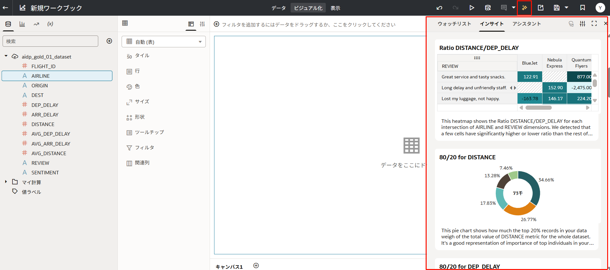Open the parameters (x) icon

pos(50,24)
